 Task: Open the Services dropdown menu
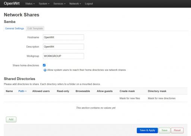(59, 4)
